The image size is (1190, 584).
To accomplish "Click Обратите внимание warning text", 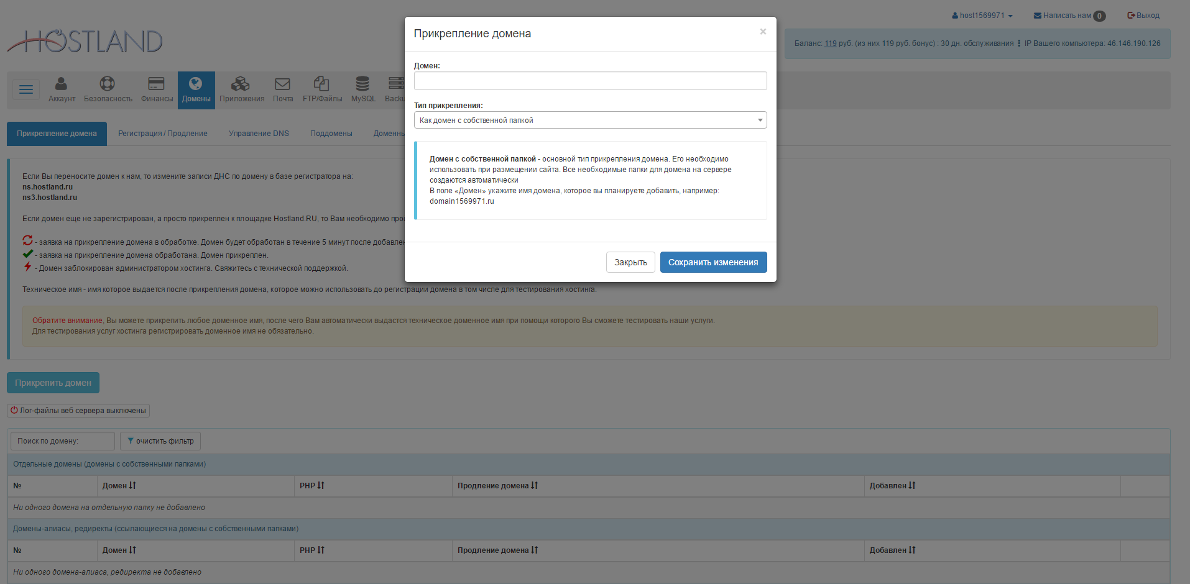I will (67, 321).
